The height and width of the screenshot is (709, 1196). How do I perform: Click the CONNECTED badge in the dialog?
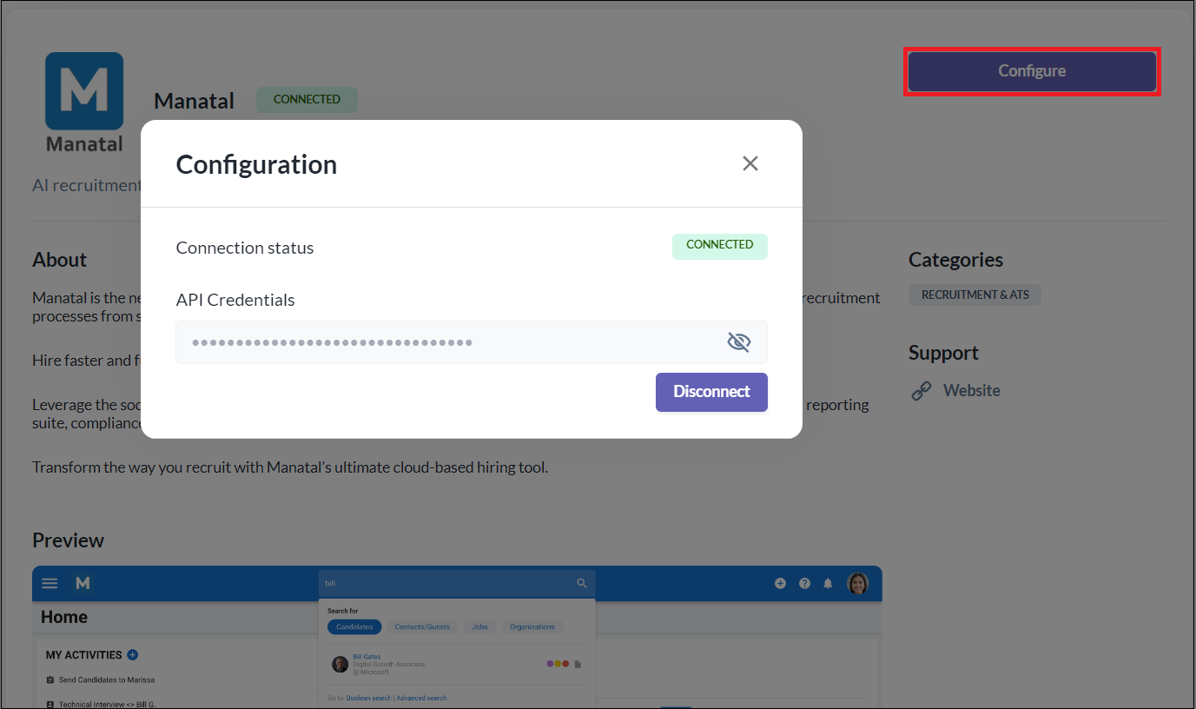click(x=720, y=246)
